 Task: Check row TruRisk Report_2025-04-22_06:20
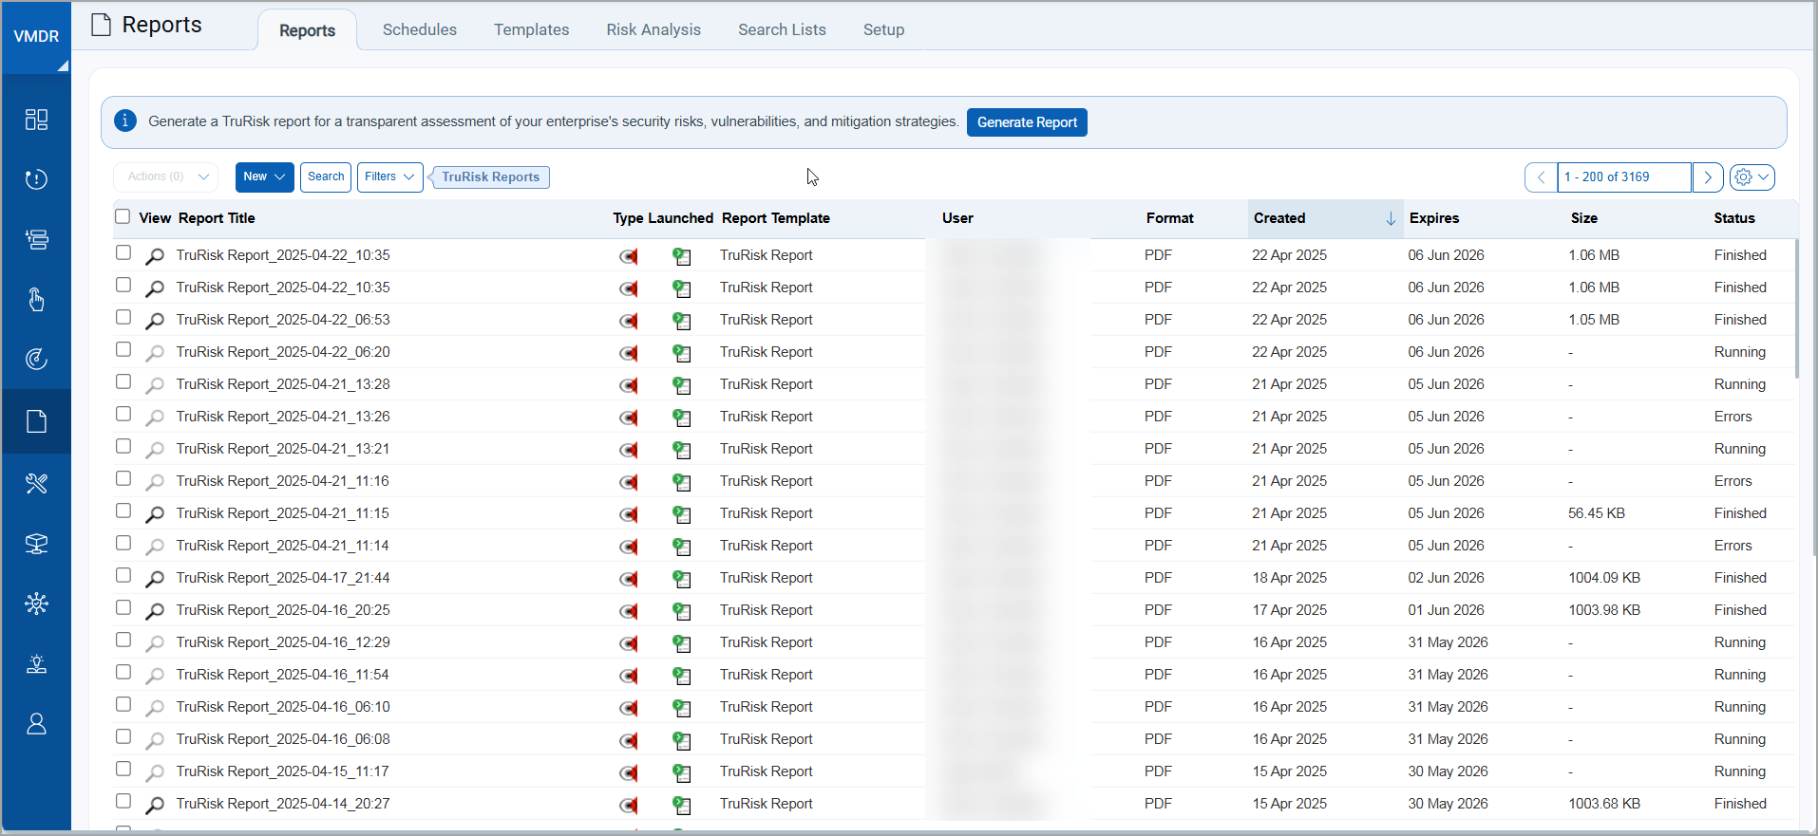pyautogui.click(x=123, y=349)
